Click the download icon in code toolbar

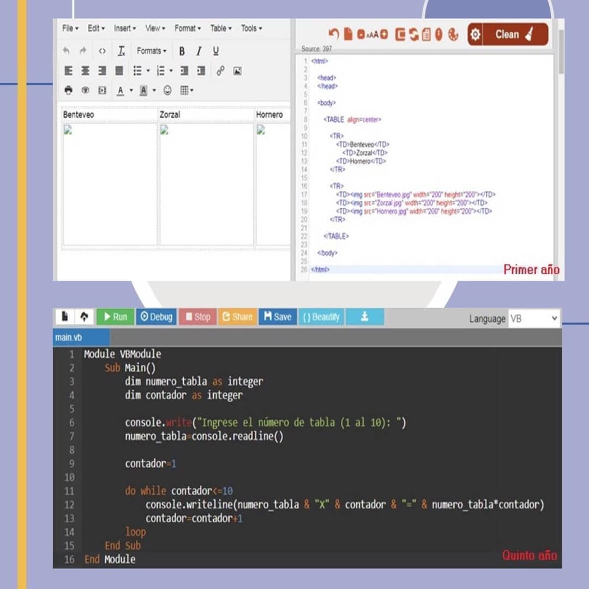click(x=364, y=317)
